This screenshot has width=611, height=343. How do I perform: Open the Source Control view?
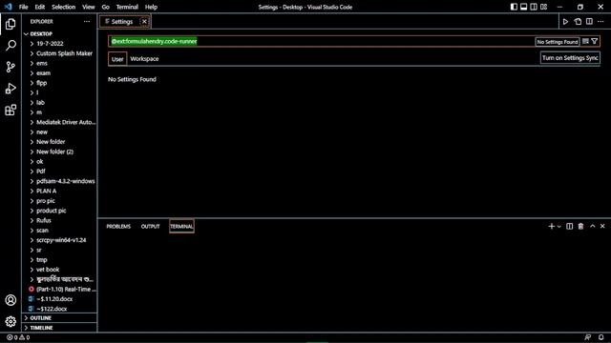tap(11, 67)
